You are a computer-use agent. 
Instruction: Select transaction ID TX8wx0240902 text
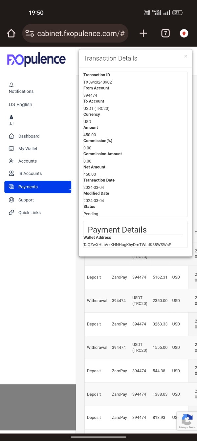coord(98,82)
